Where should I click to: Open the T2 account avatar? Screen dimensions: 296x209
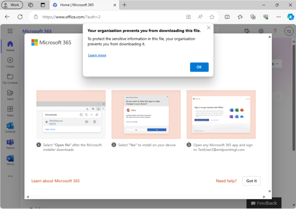pyautogui.click(x=289, y=31)
